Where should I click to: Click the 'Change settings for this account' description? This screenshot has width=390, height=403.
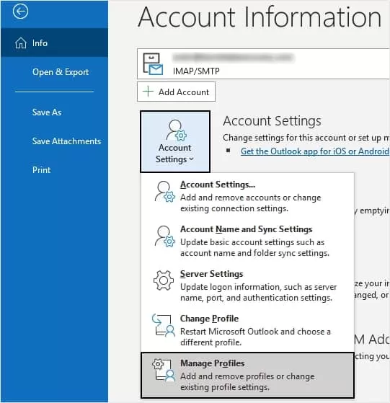[306, 138]
